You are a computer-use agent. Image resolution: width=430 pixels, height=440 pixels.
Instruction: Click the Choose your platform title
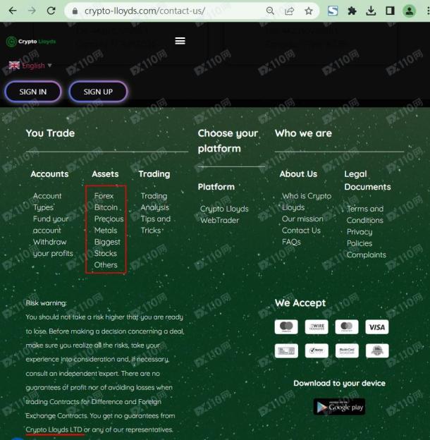coord(228,141)
